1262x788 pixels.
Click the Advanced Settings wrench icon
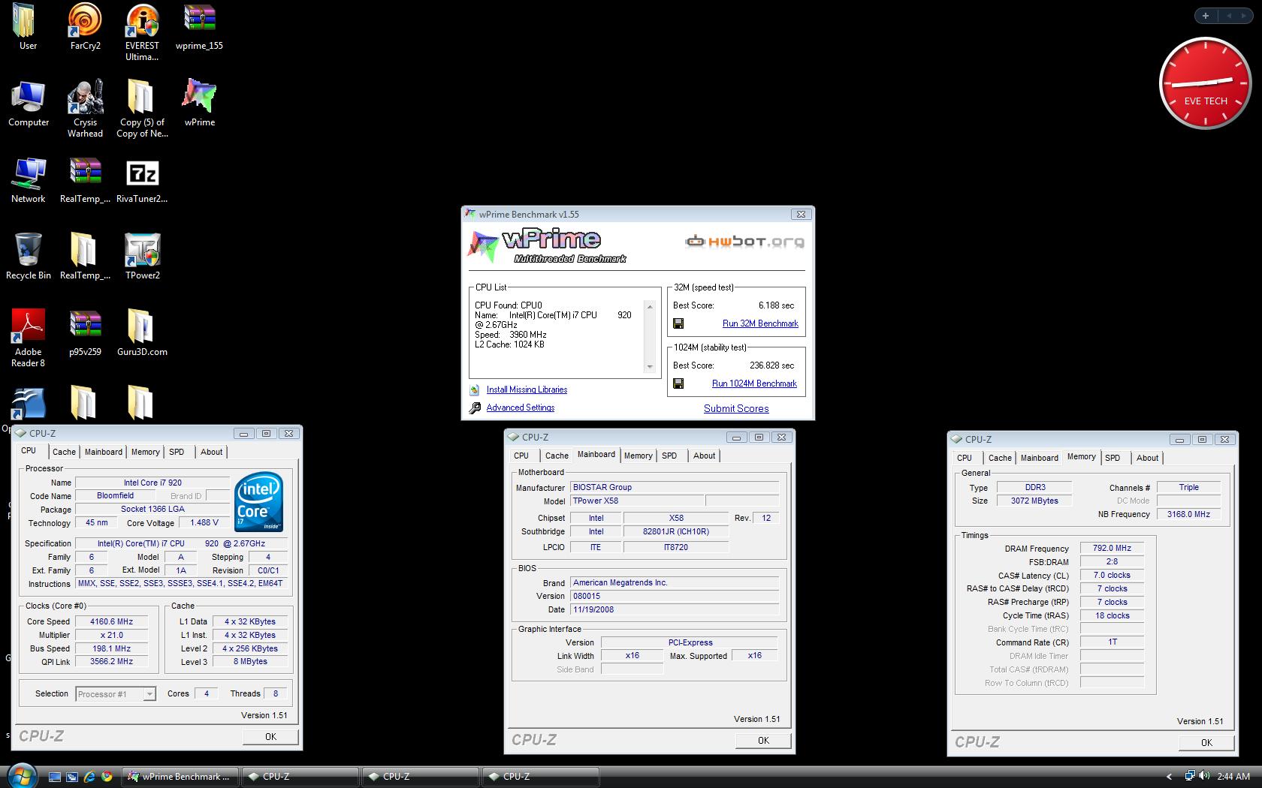pos(475,408)
